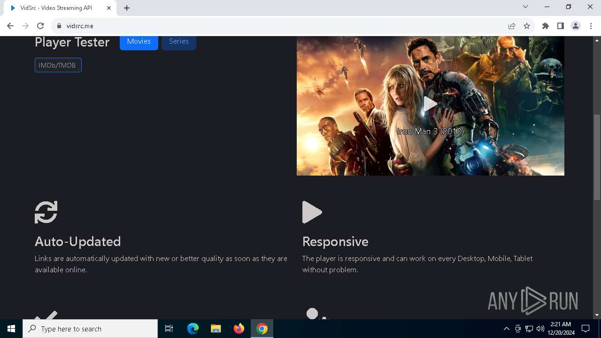Go back with the browser back arrow

10,26
